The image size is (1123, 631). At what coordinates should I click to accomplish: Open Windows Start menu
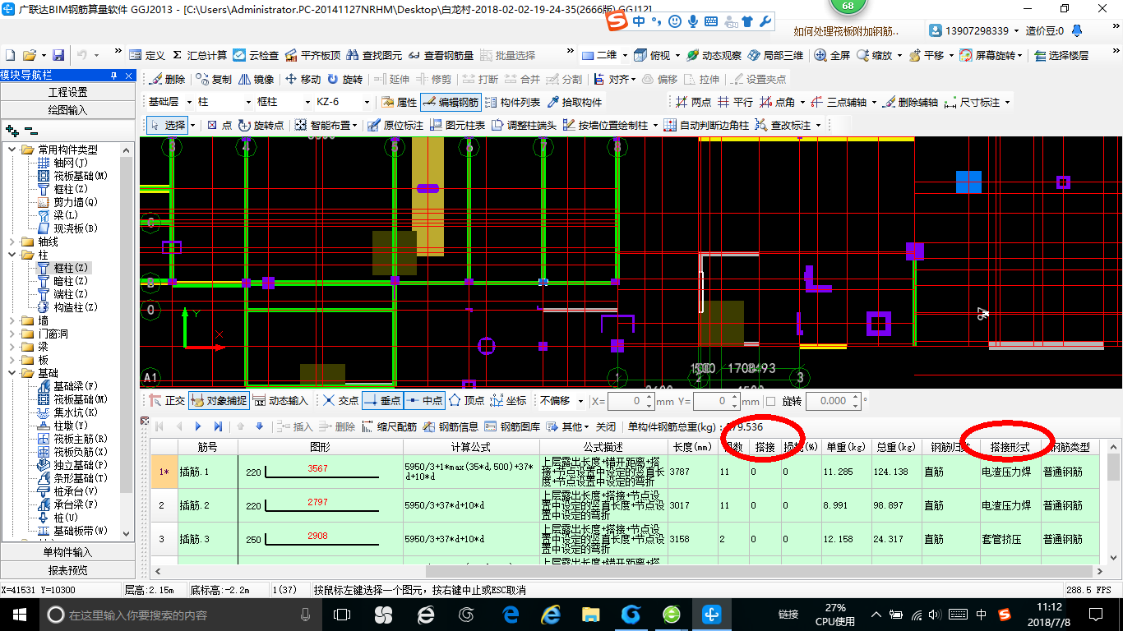[x=18, y=614]
